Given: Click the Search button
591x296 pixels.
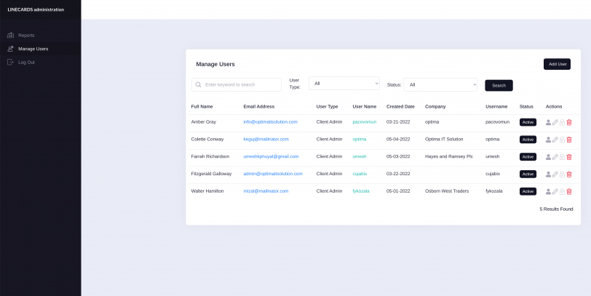Looking at the screenshot, I should (499, 85).
